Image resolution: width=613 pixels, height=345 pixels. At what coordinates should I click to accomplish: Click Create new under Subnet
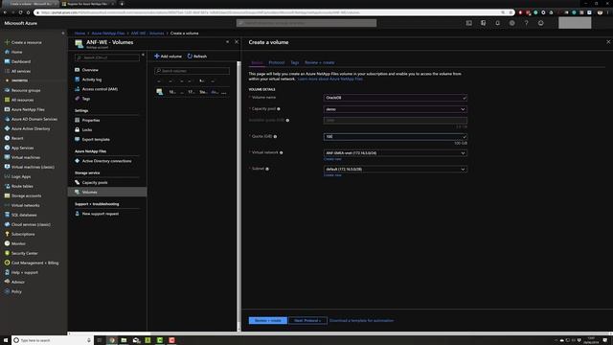(332, 175)
